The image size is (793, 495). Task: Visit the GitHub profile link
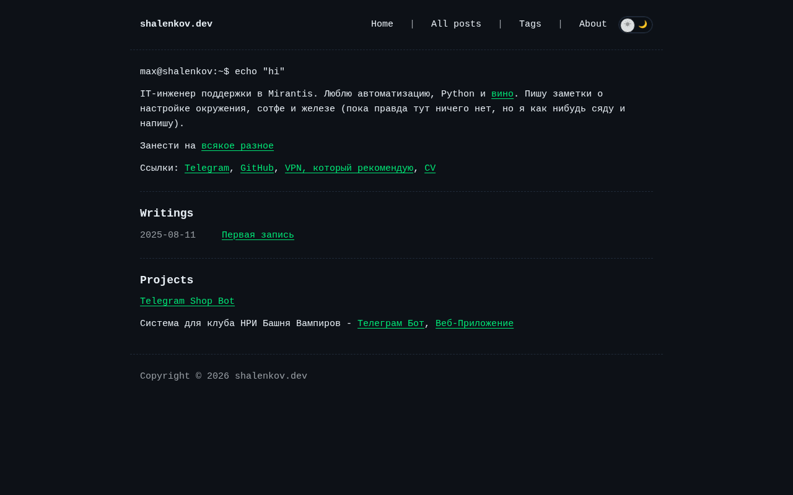click(x=257, y=168)
